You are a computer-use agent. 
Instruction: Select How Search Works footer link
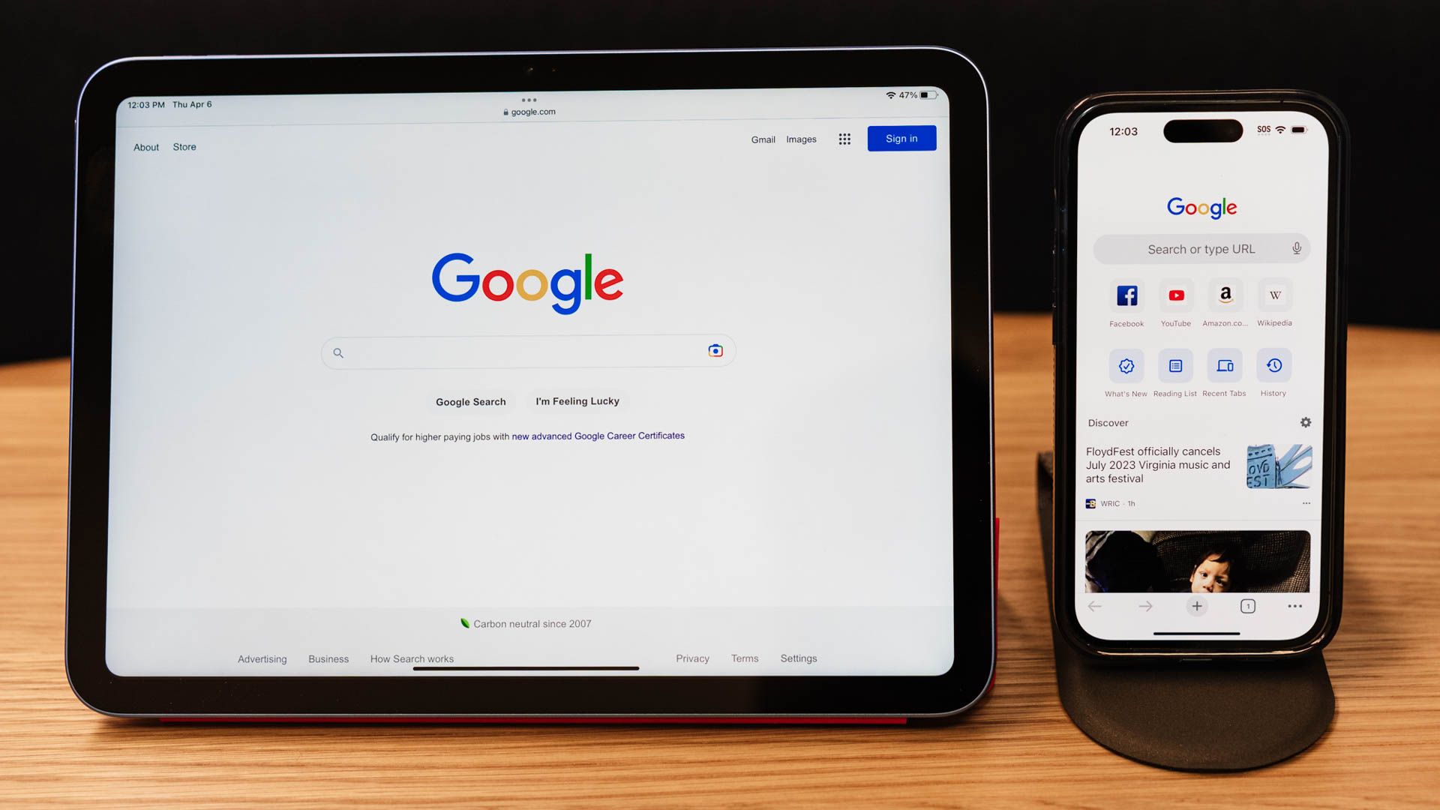coord(412,658)
